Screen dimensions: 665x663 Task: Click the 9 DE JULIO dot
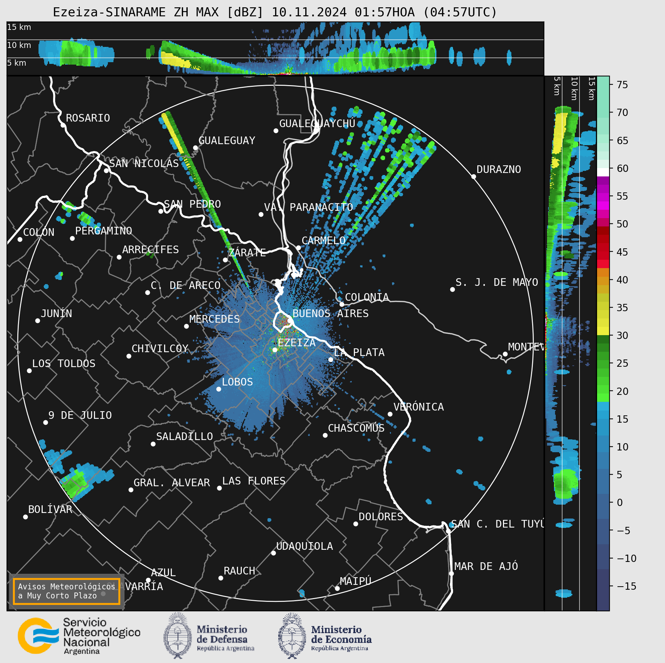click(x=45, y=422)
